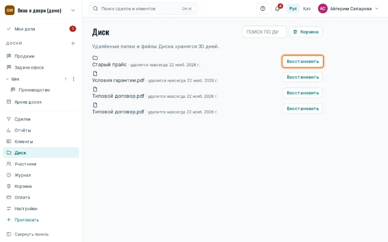The width and height of the screenshot is (388, 242).
Task: Click the Старый прайс folder name
Action: pyautogui.click(x=110, y=64)
